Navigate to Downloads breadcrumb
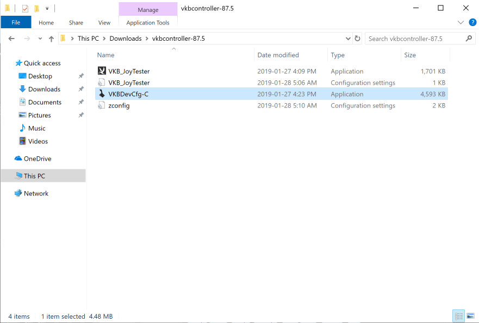 click(126, 39)
